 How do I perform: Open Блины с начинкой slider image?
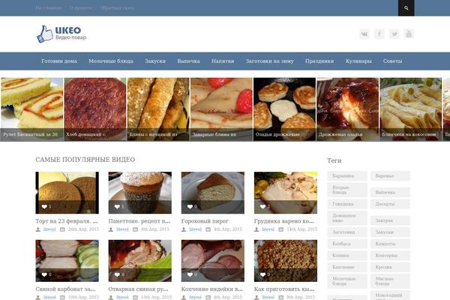coord(158,109)
